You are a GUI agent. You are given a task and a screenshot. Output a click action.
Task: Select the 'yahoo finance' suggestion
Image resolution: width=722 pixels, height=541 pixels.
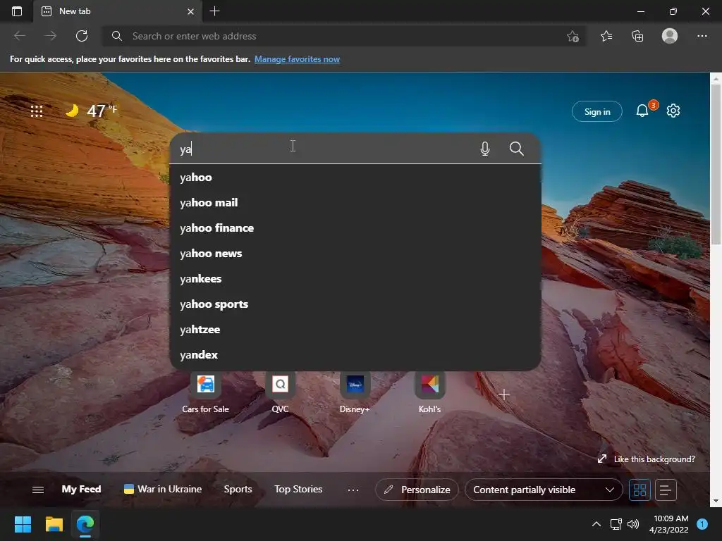pos(355,228)
